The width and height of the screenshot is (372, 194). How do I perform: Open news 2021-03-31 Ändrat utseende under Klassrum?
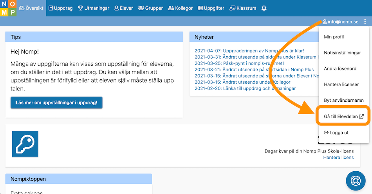(x=257, y=57)
